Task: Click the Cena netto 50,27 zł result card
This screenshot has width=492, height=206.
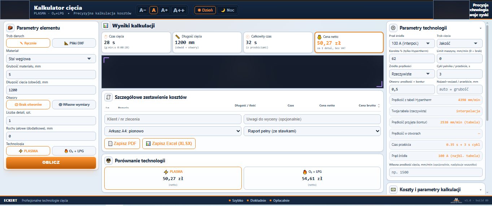Action: point(349,42)
